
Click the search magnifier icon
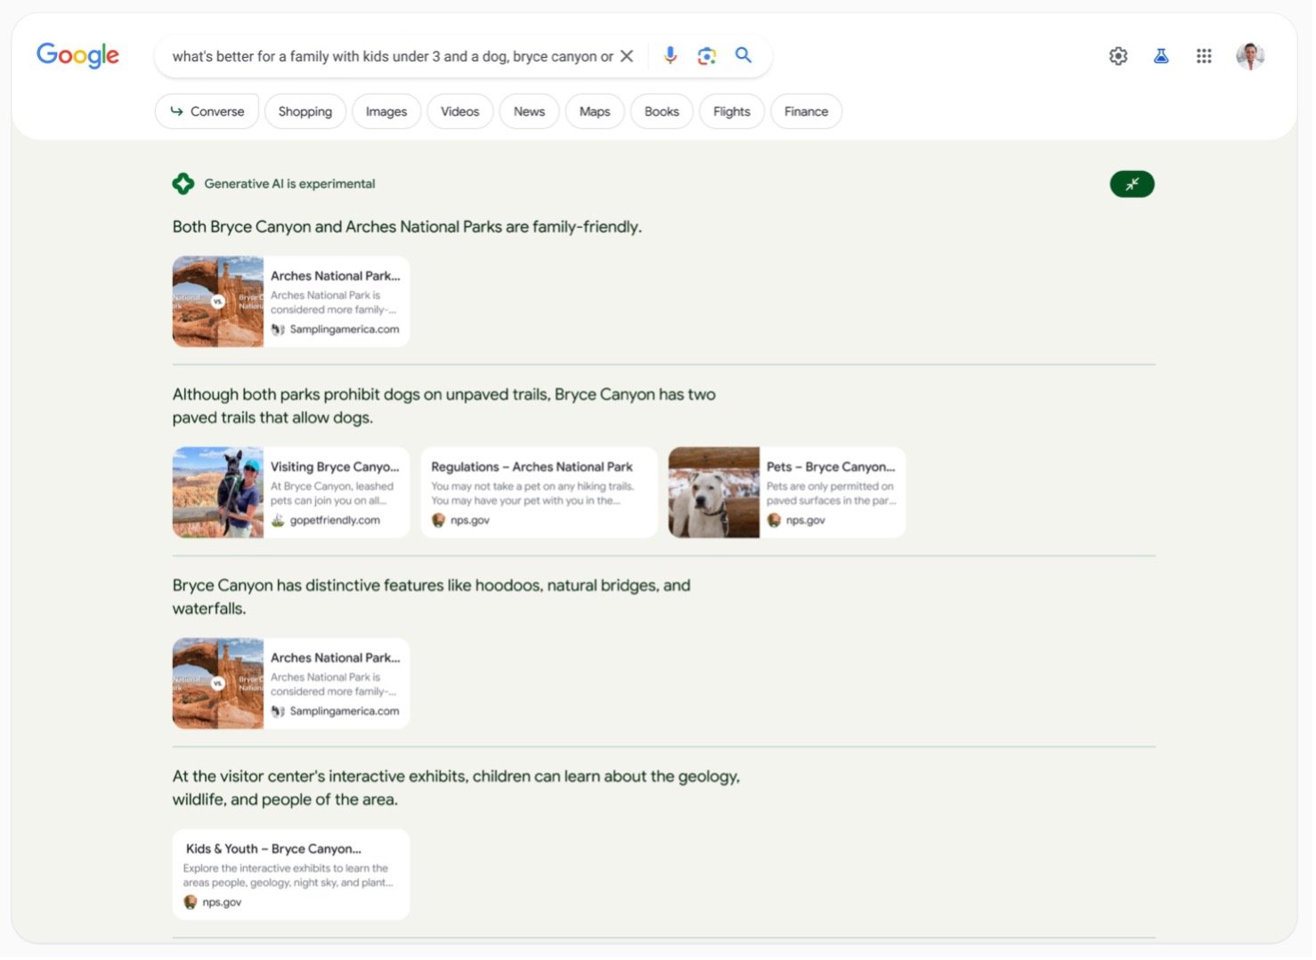(x=743, y=55)
